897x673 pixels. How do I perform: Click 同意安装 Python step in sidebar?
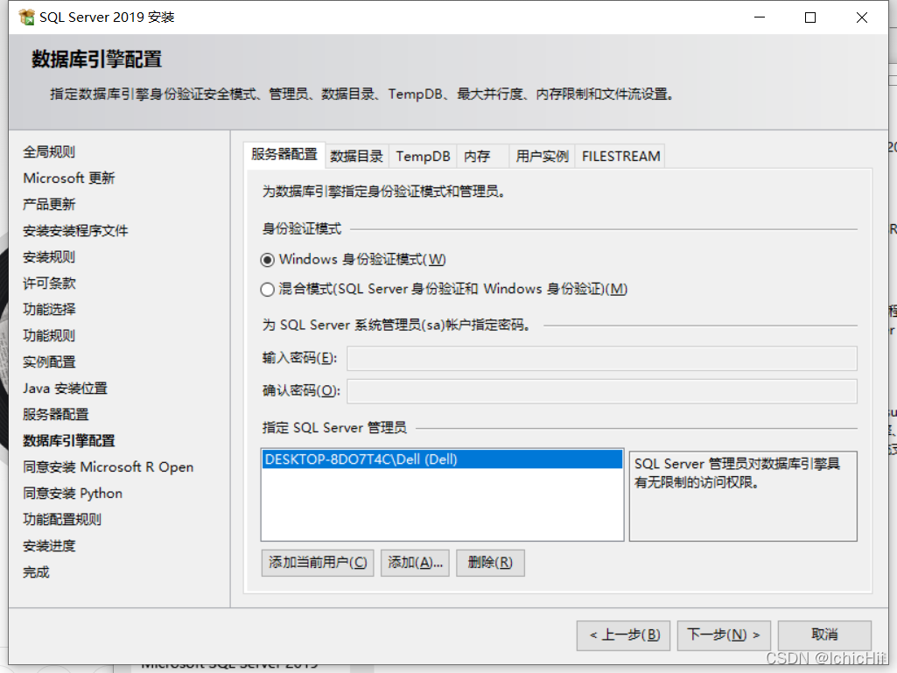(73, 494)
